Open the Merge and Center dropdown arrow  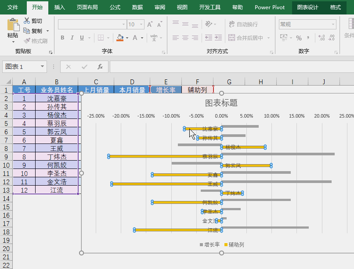point(268,38)
